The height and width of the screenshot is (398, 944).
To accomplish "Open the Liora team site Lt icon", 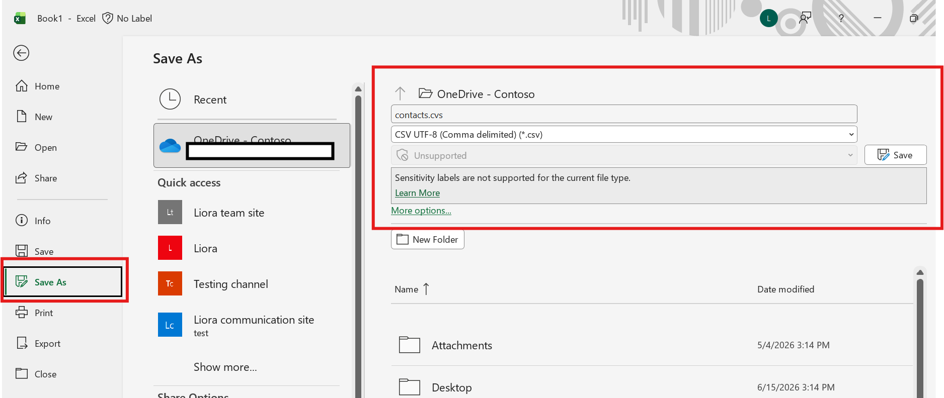I will tap(170, 212).
